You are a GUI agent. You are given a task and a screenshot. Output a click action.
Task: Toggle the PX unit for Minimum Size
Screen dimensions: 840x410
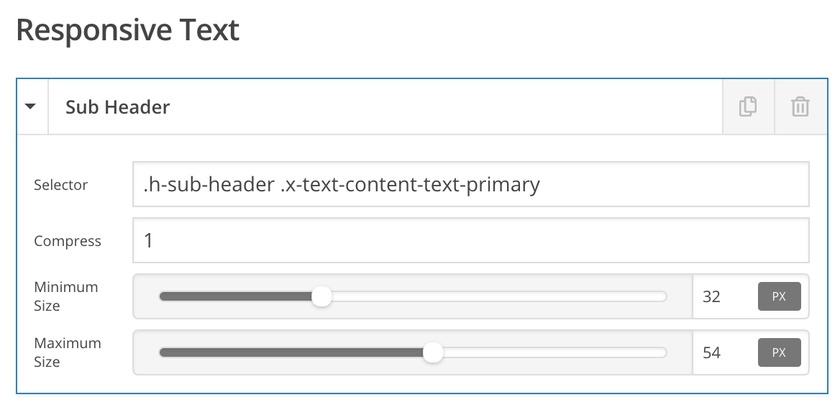pos(779,296)
